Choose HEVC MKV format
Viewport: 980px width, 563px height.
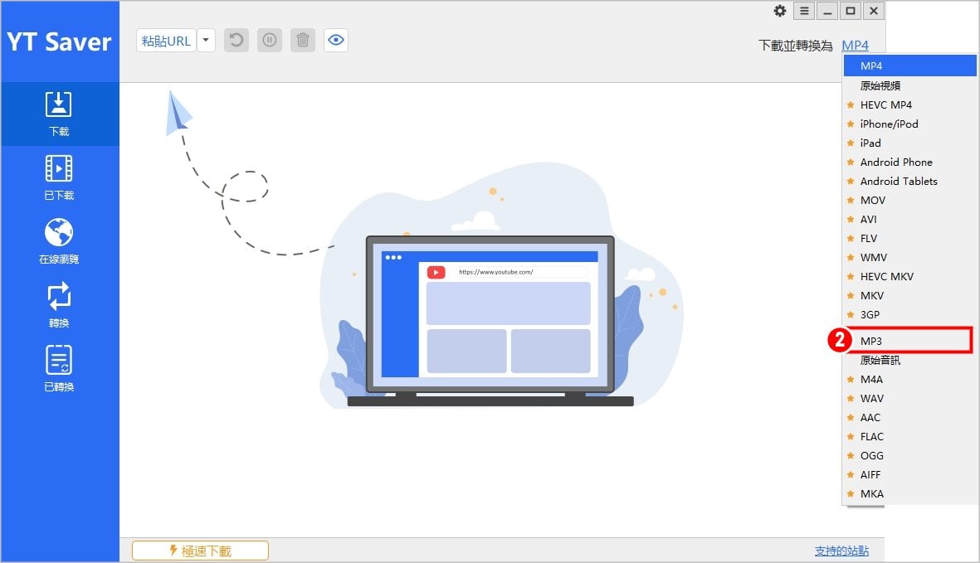pyautogui.click(x=909, y=276)
